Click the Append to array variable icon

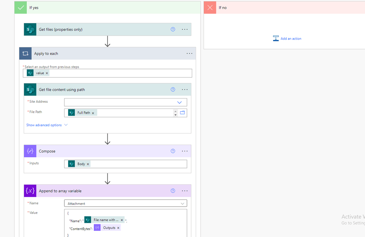(30, 191)
